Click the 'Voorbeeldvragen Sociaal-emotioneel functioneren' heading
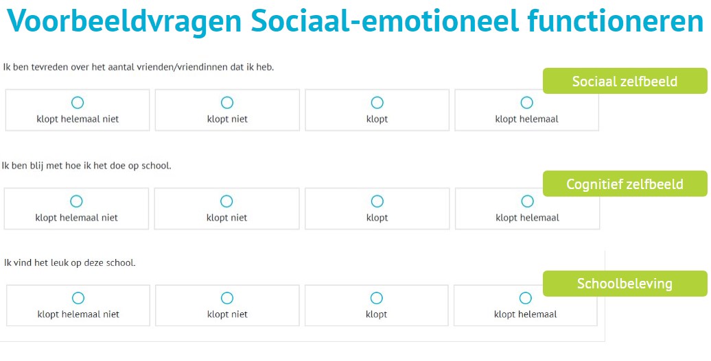This screenshot has width=711, height=361. (x=355, y=23)
